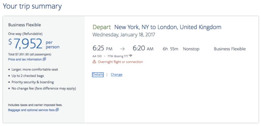This screenshot has width=261, height=126.
Task: Click the Total $7,951.90 all passengers text
Action: pyautogui.click(x=30, y=54)
